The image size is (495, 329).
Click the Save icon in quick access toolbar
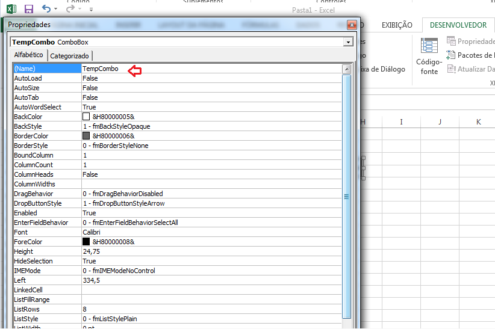pyautogui.click(x=29, y=9)
